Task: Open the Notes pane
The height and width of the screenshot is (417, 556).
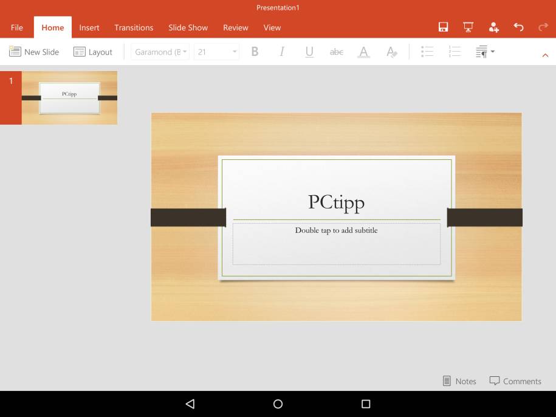Action: point(459,381)
